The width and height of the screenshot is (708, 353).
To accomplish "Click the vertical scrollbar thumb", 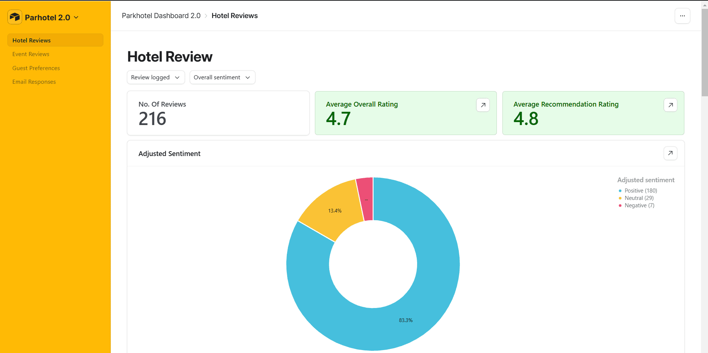I will (704, 52).
